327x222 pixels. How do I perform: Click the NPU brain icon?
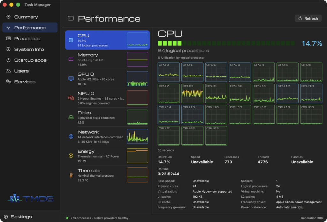[x=71, y=98]
